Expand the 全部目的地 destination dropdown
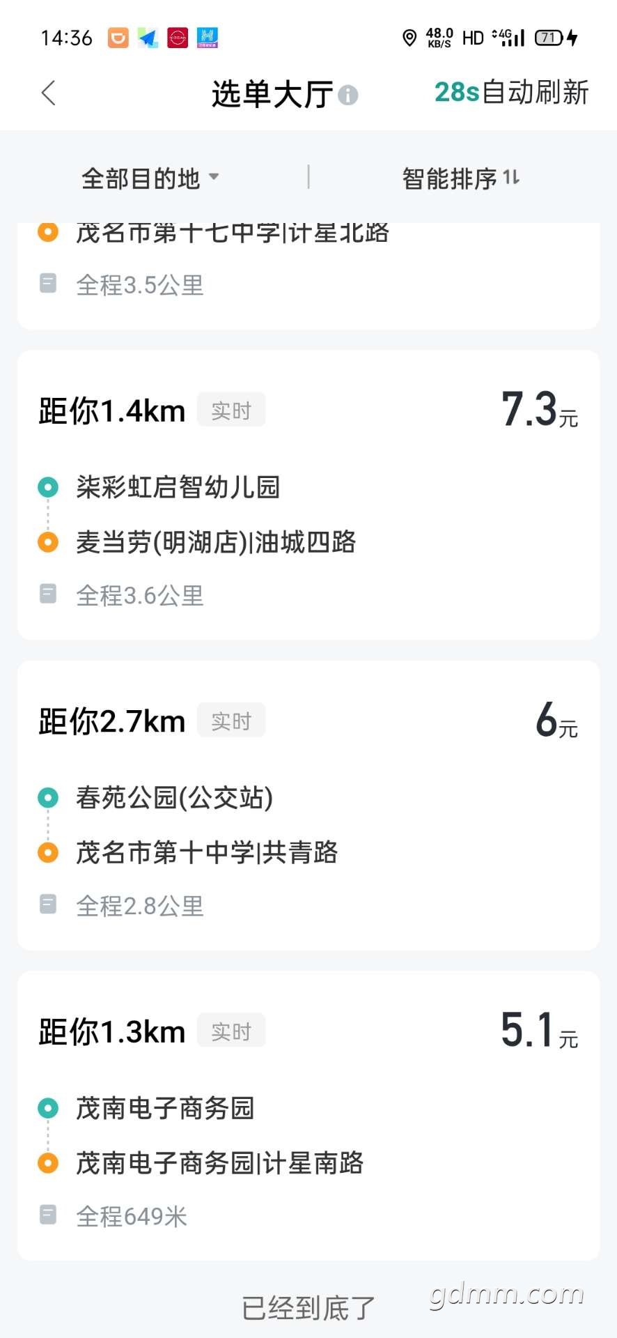The height and width of the screenshot is (1338, 617). [150, 178]
